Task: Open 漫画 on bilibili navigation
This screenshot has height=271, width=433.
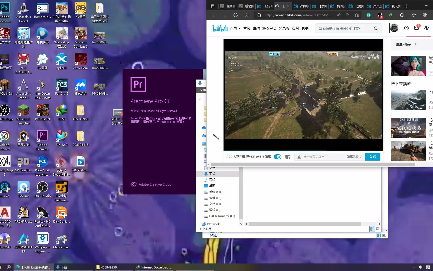Action: tap(295, 28)
